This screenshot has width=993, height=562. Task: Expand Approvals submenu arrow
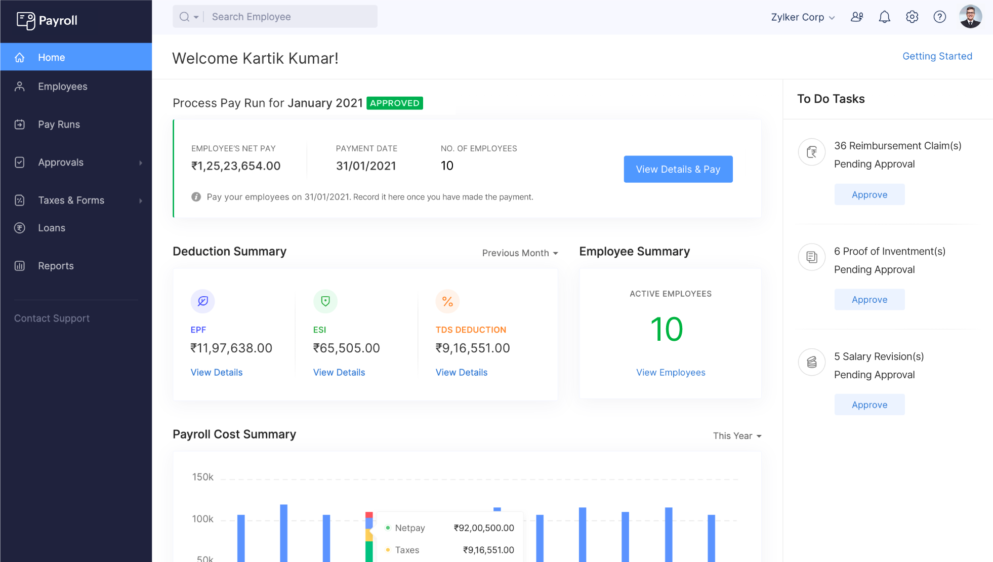coord(140,163)
